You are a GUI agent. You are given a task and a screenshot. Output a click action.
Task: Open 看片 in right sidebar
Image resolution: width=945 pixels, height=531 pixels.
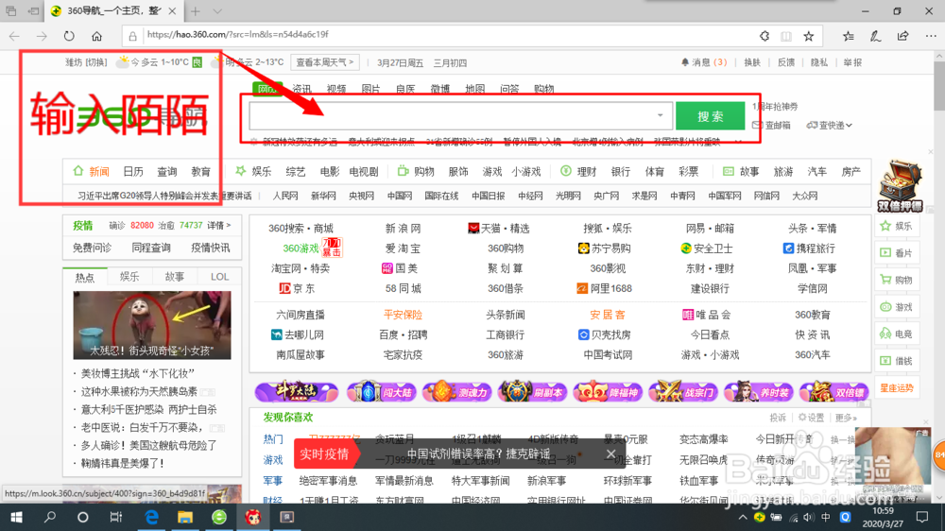(896, 253)
